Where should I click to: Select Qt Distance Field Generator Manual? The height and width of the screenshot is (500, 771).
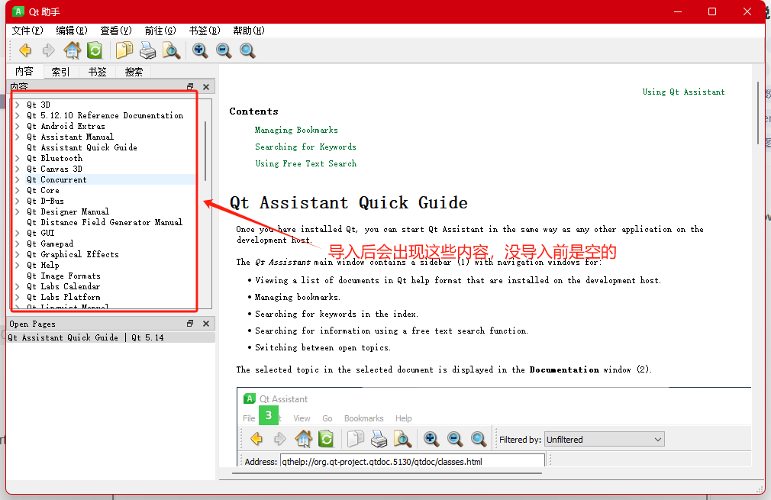[x=105, y=222]
